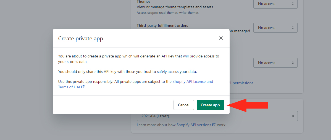Open the lowest No access dropdown

pyautogui.click(x=275, y=63)
